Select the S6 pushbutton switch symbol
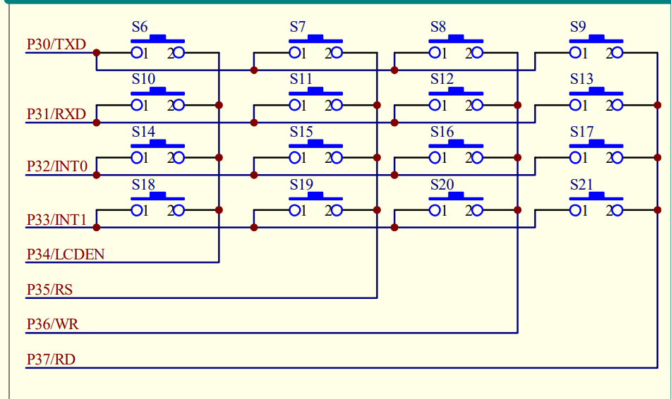The height and width of the screenshot is (399, 671). [x=157, y=47]
